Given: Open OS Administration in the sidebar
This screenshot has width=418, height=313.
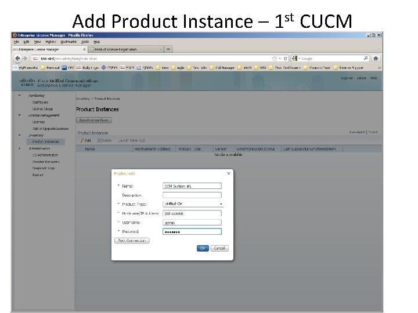Looking at the screenshot, I should coord(45,155).
